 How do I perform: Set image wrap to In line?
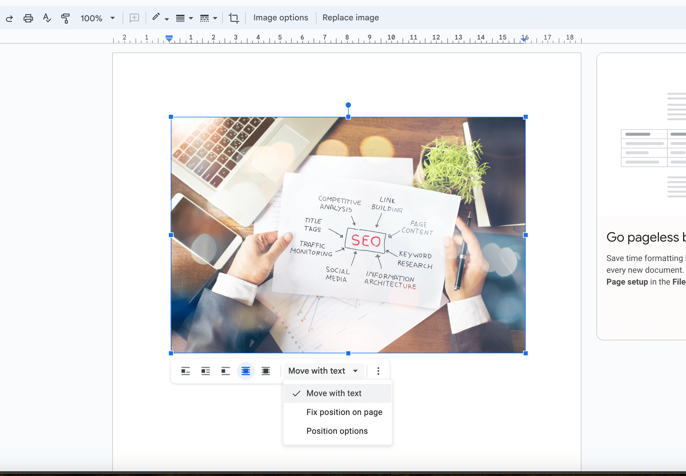point(185,371)
